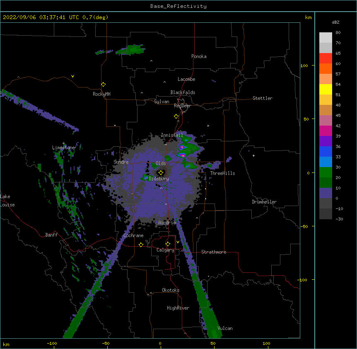Click the radar site diamond below Olds
The width and height of the screenshot is (357, 349).
pyautogui.click(x=161, y=173)
